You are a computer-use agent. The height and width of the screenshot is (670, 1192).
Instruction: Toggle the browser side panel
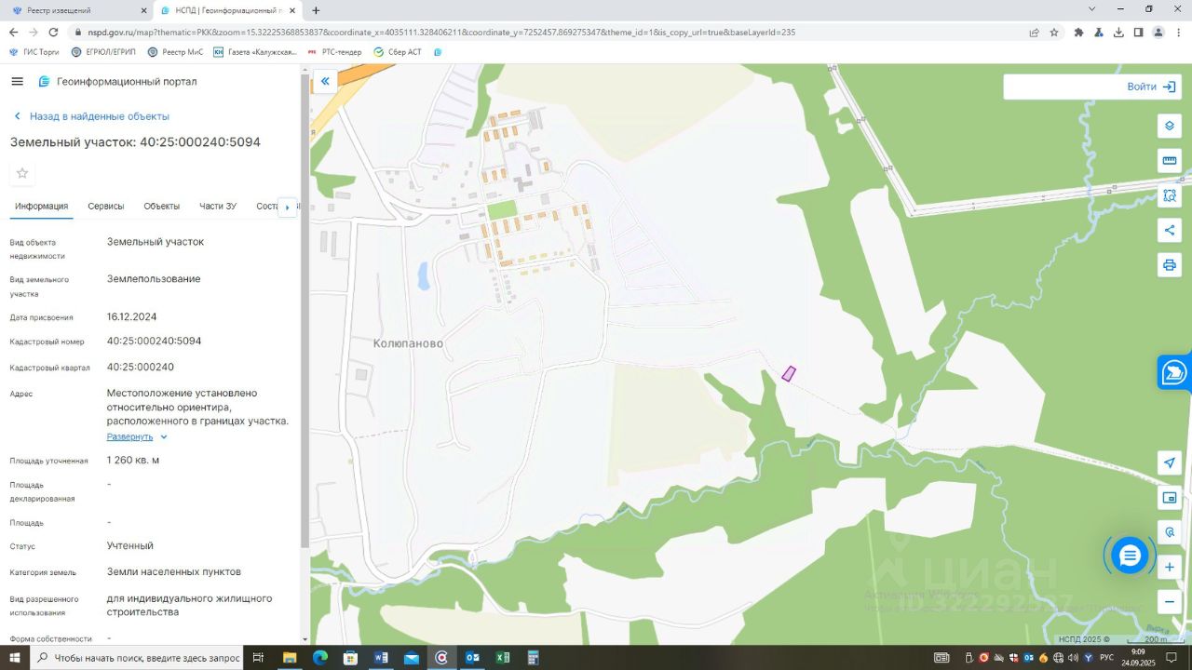(1138, 32)
